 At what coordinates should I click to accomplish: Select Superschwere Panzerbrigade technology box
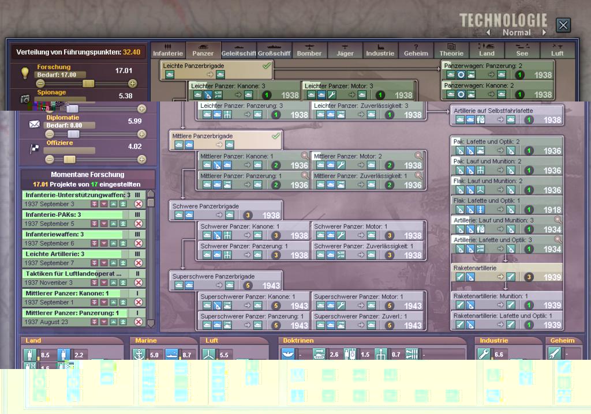pos(226,281)
